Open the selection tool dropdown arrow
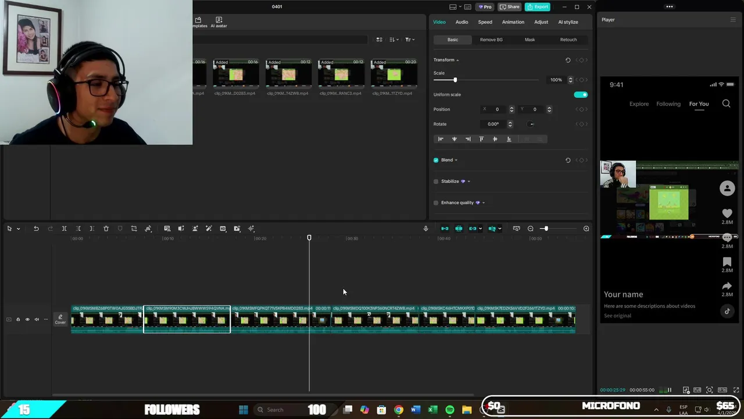 [x=18, y=229]
